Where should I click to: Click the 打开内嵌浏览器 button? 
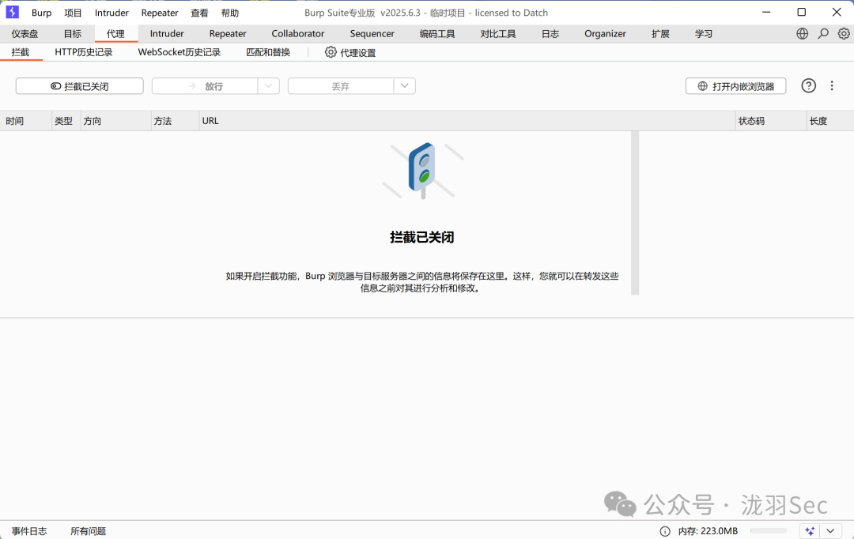pyautogui.click(x=735, y=86)
